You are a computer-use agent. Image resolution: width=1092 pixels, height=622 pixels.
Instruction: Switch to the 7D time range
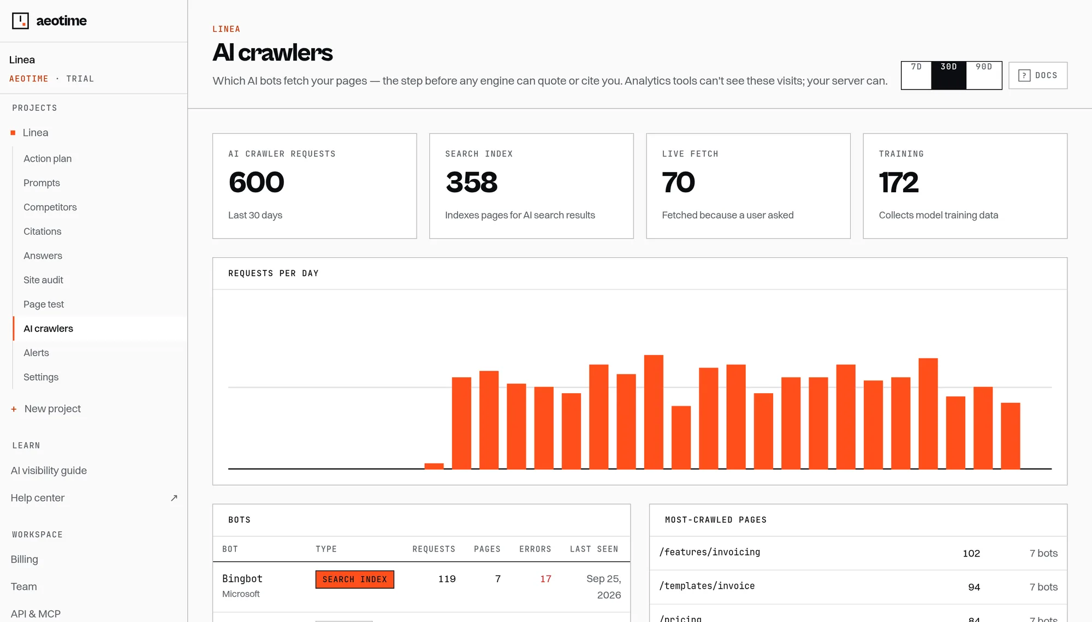(916, 75)
